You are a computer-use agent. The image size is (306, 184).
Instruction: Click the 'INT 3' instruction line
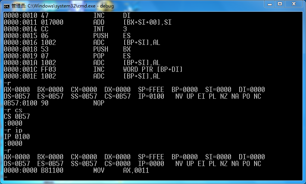[65, 29]
